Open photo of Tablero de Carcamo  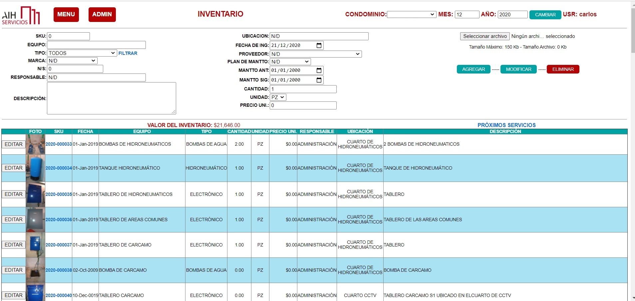(x=35, y=245)
